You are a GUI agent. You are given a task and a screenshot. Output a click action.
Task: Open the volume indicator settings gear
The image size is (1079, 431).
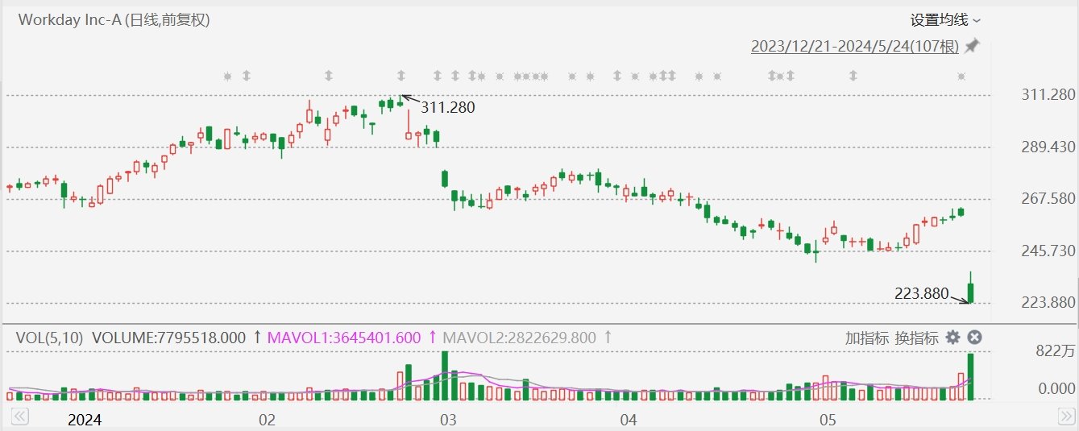pos(952,338)
